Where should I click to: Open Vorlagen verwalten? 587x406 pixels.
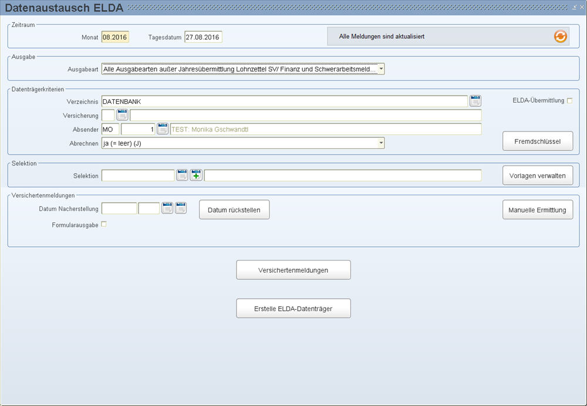(x=537, y=175)
